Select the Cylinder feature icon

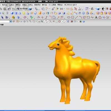16,13
